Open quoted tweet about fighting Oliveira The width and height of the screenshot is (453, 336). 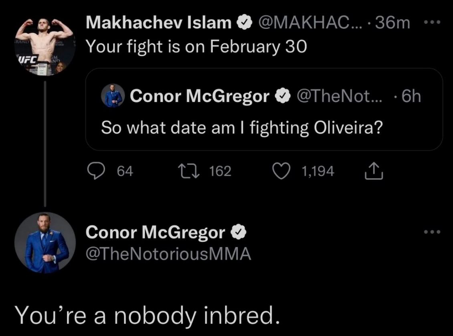click(264, 110)
